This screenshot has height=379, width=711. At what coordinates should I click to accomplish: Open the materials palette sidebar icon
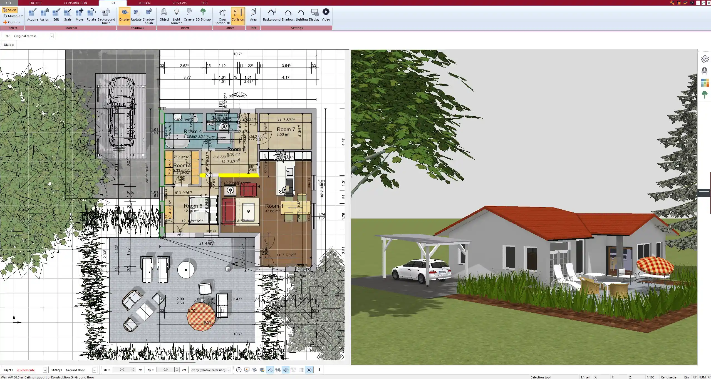pyautogui.click(x=705, y=83)
